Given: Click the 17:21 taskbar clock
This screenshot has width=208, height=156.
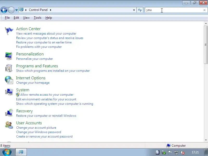Looking at the screenshot, I should tap(195, 152).
